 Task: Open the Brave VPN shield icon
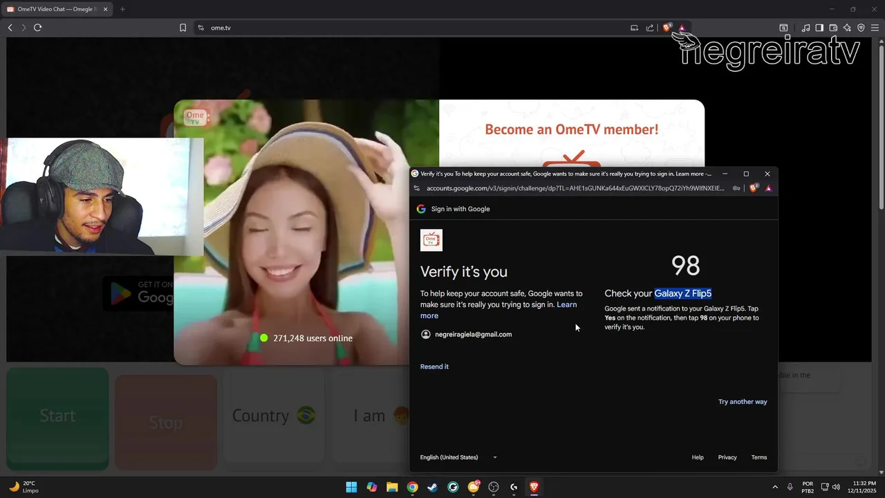861,28
